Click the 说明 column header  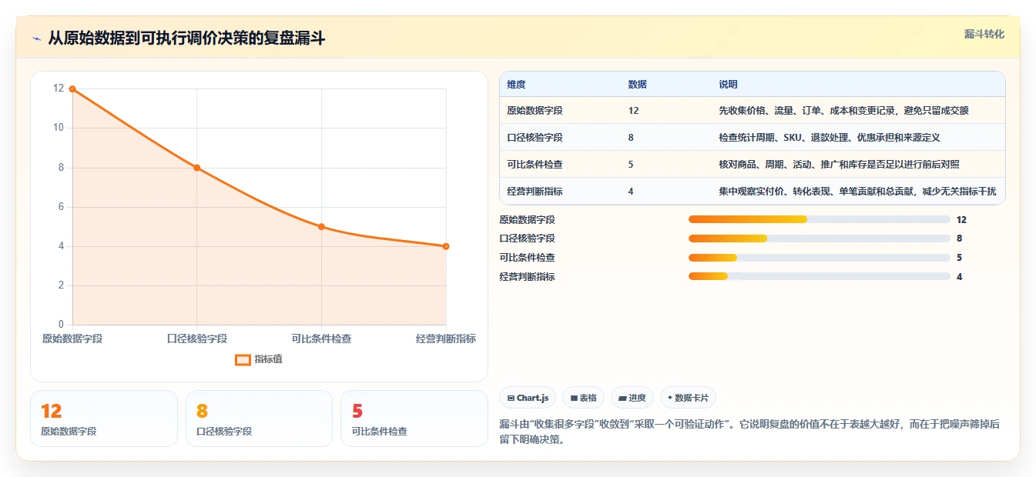pyautogui.click(x=728, y=85)
